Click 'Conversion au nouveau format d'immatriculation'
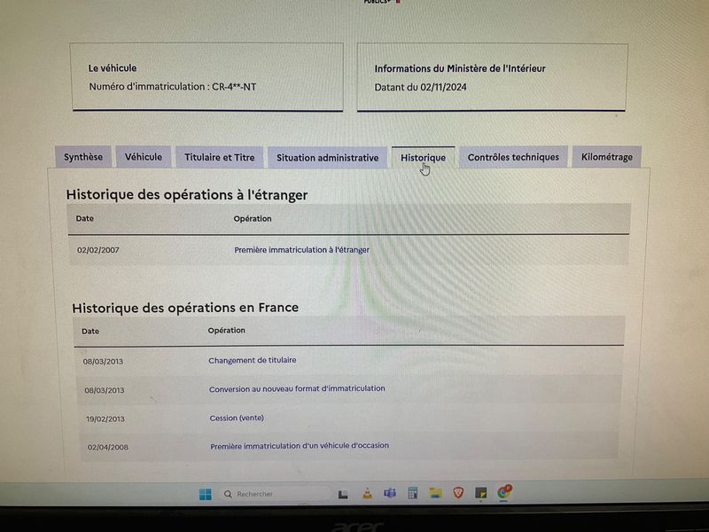 click(x=297, y=388)
